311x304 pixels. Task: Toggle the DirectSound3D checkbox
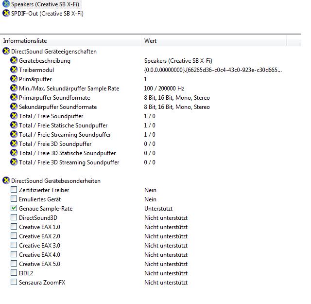[14, 217]
